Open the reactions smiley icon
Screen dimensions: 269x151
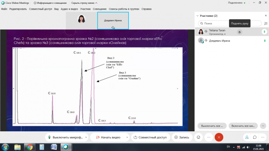(198, 137)
